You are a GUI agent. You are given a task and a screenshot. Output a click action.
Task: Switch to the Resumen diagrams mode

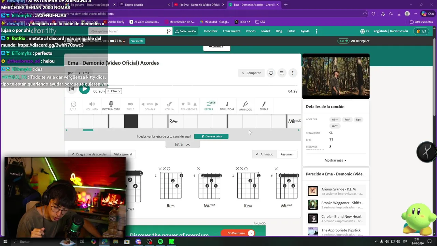[287, 154]
